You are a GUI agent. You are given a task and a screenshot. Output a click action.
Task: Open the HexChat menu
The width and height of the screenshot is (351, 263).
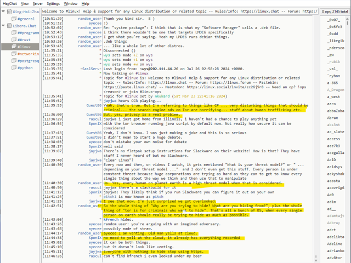coord(9,3)
